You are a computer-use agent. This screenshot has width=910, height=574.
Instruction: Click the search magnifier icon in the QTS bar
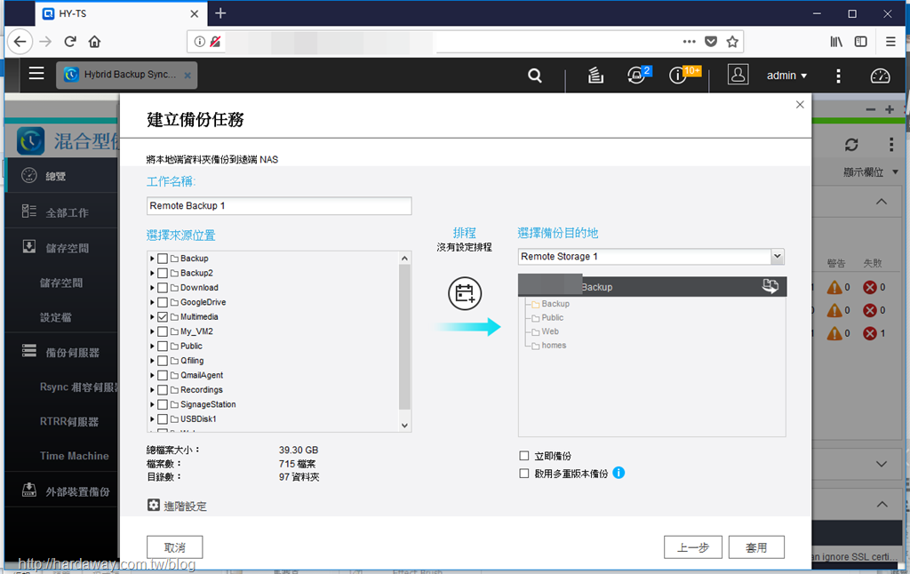(535, 76)
